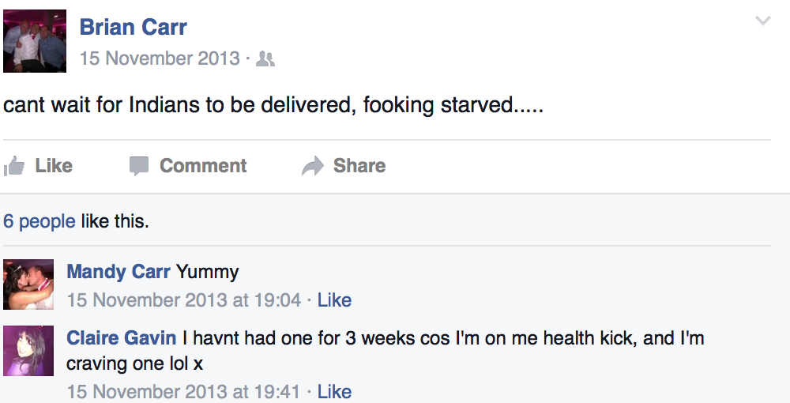790x403 pixels.
Task: View the 6 people who liked this
Action: (39, 221)
